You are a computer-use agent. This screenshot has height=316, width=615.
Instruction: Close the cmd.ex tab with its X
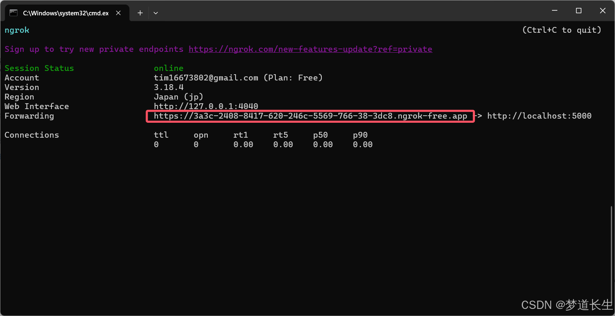tap(118, 12)
